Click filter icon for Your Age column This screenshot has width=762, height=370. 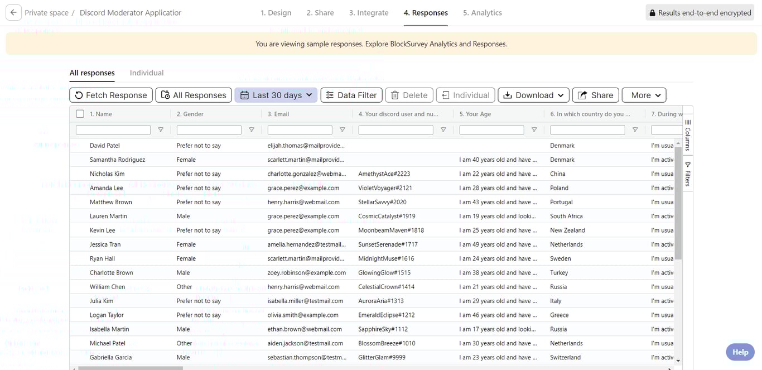[534, 130]
